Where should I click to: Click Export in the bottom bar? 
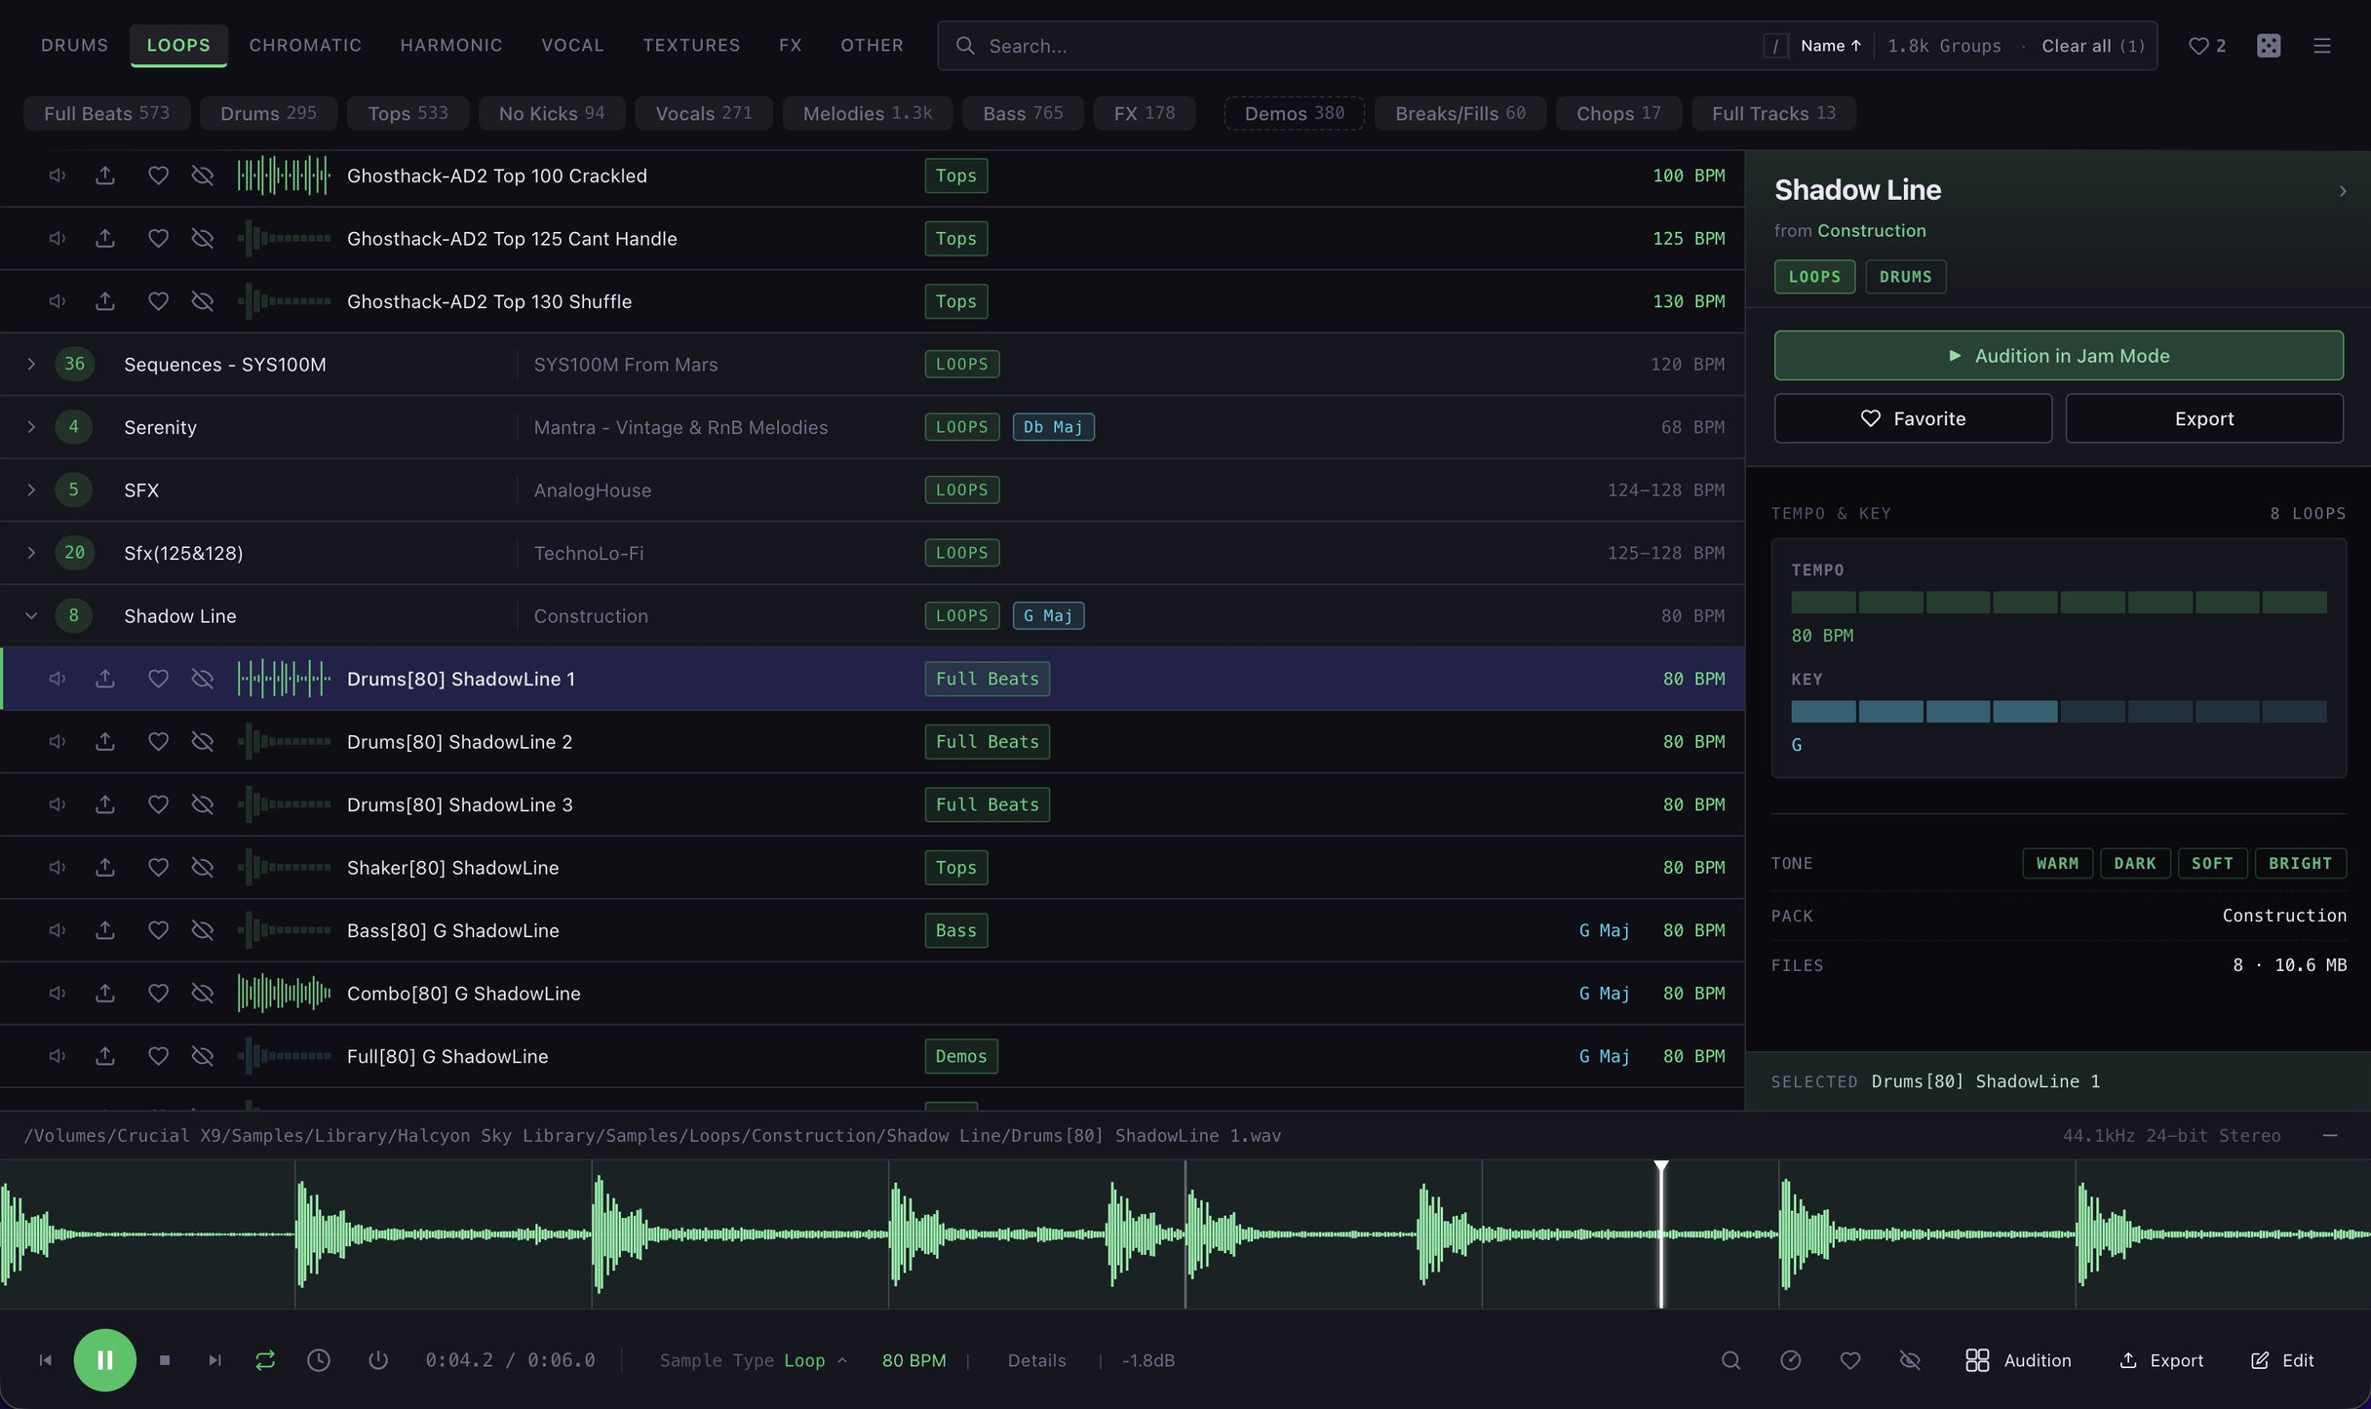(2161, 1360)
